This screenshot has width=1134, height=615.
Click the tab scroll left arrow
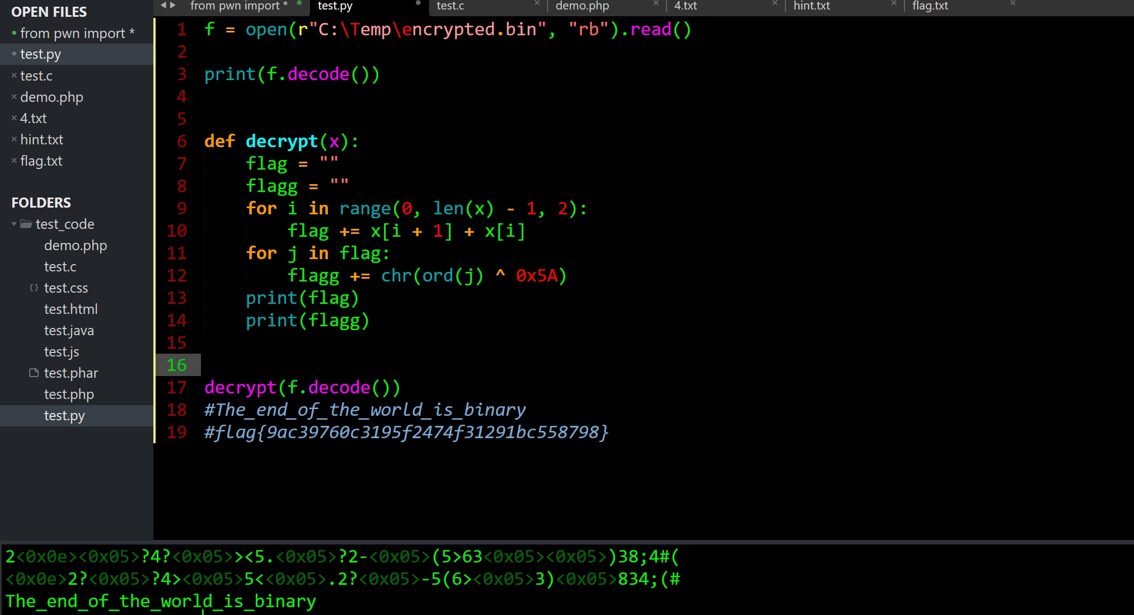[x=163, y=5]
